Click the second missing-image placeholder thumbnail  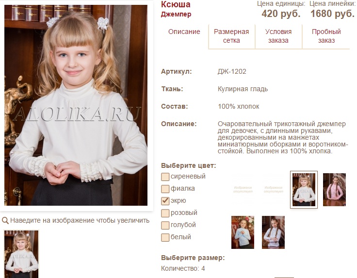(273, 189)
